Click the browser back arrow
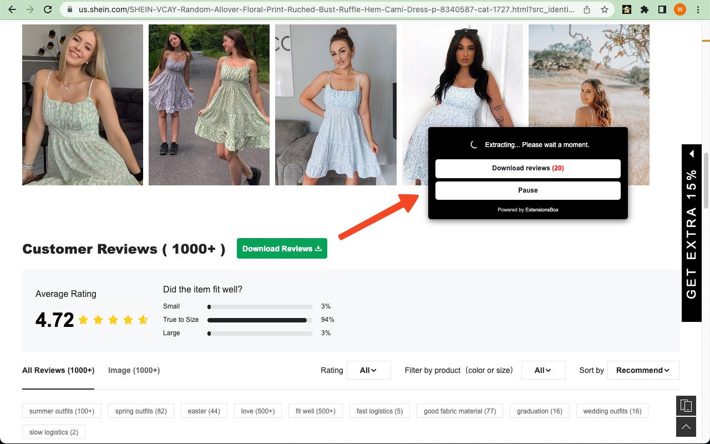Screen dimensions: 710x444 (12, 9)
